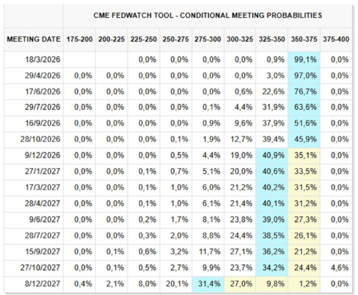Click the blue 31,4% cell

coord(208,284)
